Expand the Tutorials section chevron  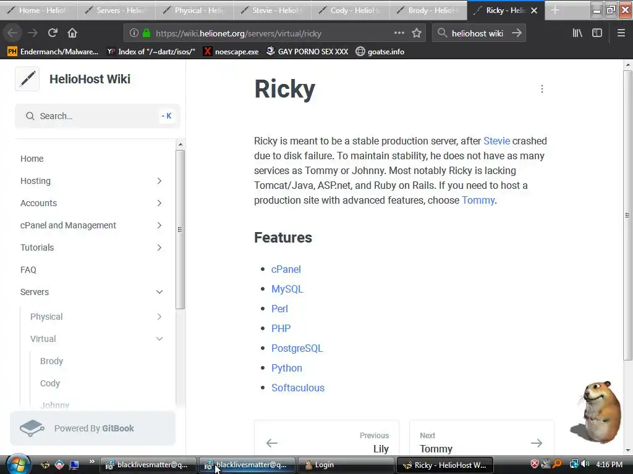click(159, 247)
